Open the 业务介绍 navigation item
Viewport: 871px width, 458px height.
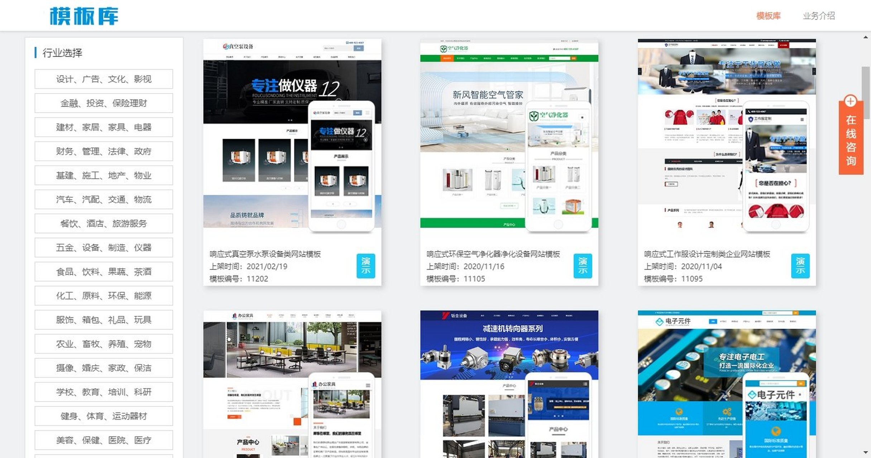point(819,16)
